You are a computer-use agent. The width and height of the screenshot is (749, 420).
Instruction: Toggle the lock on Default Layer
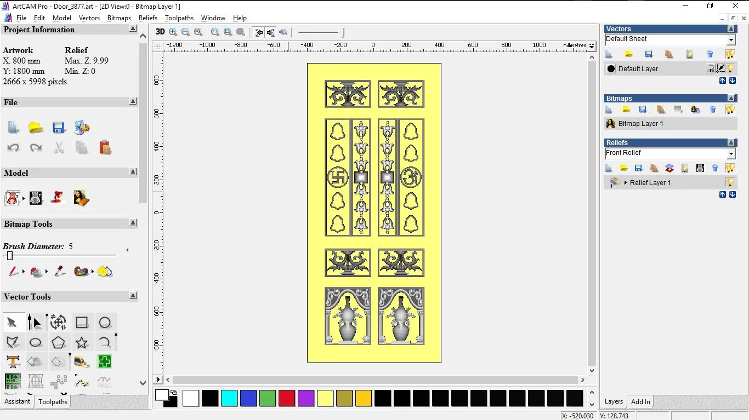click(711, 68)
